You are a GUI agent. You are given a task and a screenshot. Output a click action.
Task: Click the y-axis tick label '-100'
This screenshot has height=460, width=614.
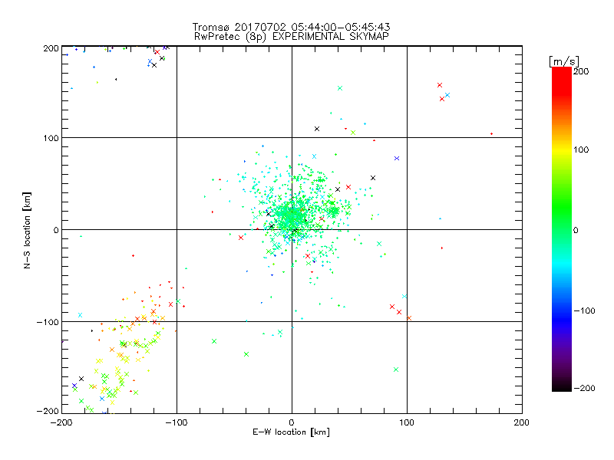[48, 322]
